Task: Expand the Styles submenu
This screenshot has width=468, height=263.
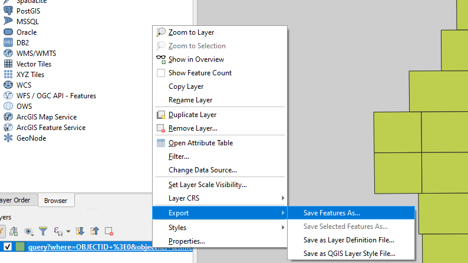Action: (x=220, y=228)
